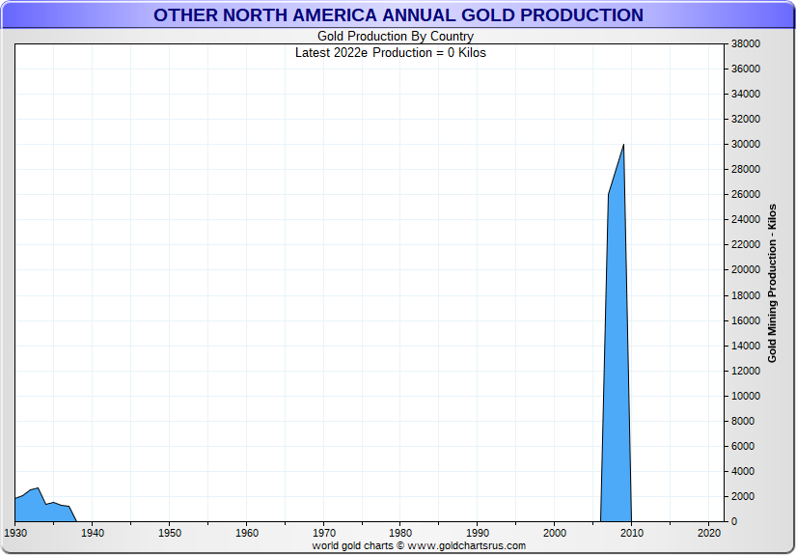
Task: Click the 2000 y-axis value
Action: 743,497
